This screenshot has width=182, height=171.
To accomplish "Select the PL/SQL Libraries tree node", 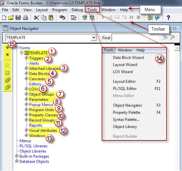I will 33,146.
